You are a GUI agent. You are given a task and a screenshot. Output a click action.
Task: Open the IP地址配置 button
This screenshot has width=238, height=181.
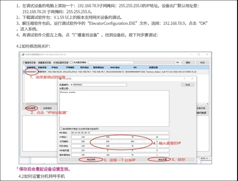tap(30, 108)
